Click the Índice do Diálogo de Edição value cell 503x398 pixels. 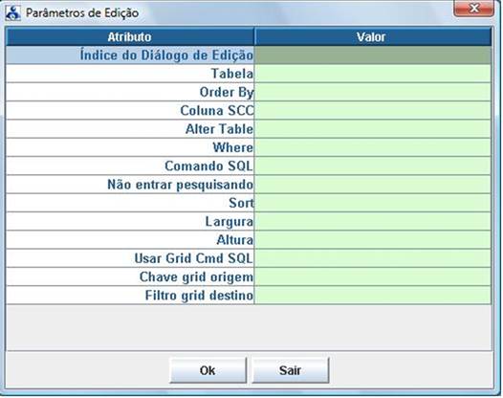[x=373, y=55]
